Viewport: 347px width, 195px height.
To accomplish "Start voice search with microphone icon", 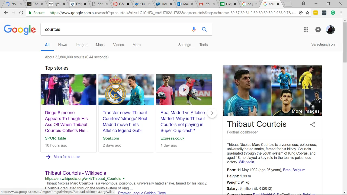I will coord(194,30).
